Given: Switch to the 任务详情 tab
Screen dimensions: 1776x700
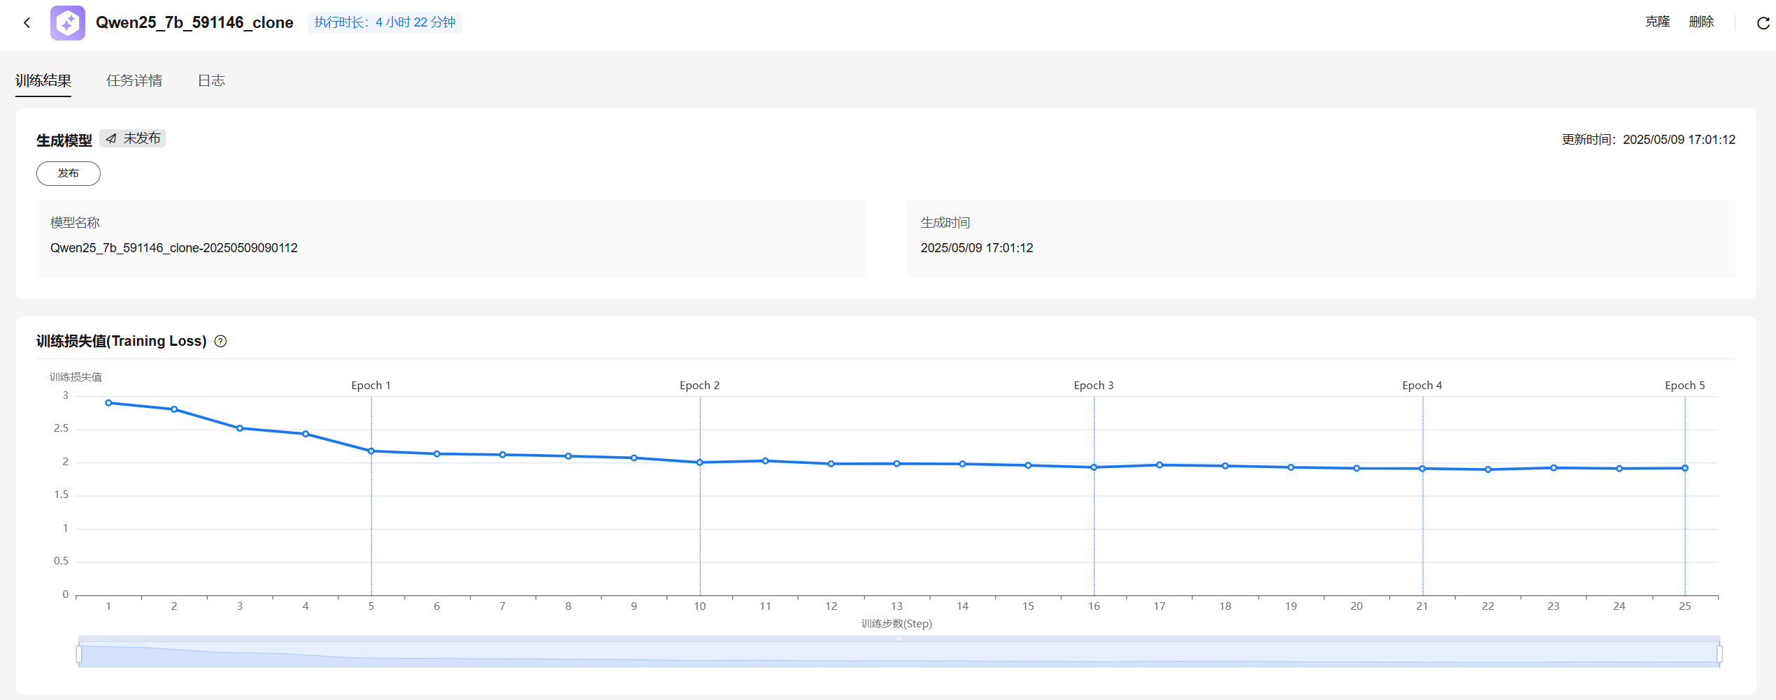Looking at the screenshot, I should point(134,80).
